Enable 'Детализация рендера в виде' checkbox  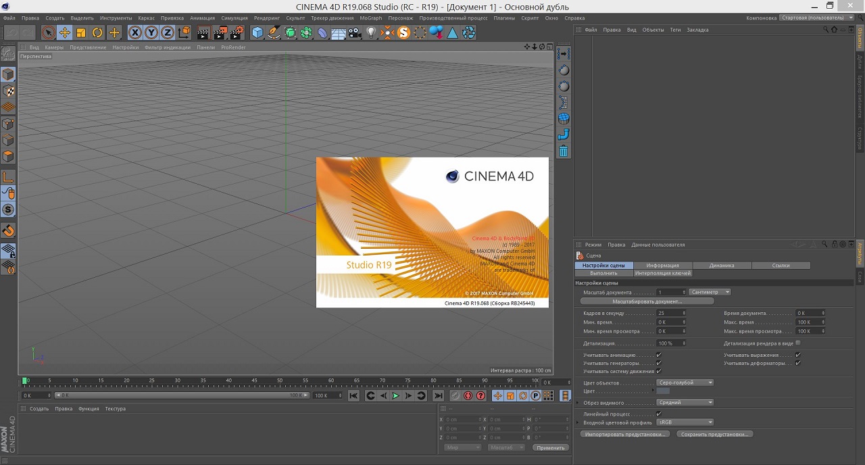pyautogui.click(x=798, y=343)
